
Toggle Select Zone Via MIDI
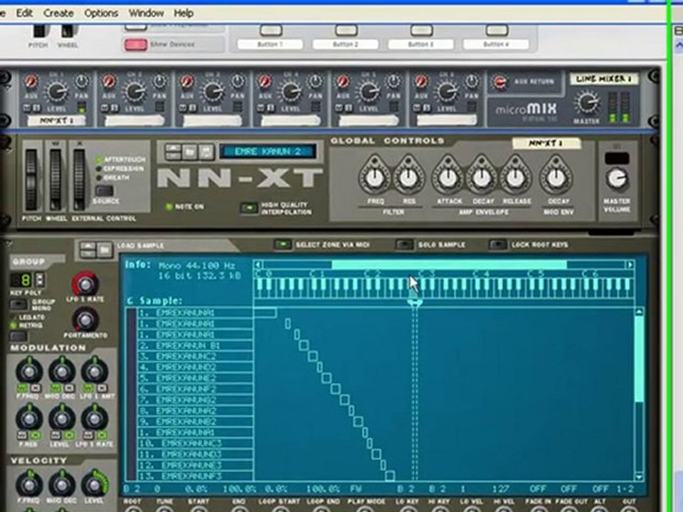pyautogui.click(x=282, y=245)
